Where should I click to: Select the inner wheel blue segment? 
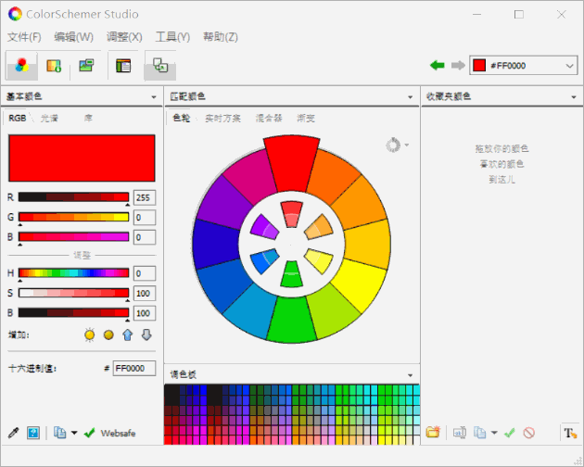coord(263,260)
